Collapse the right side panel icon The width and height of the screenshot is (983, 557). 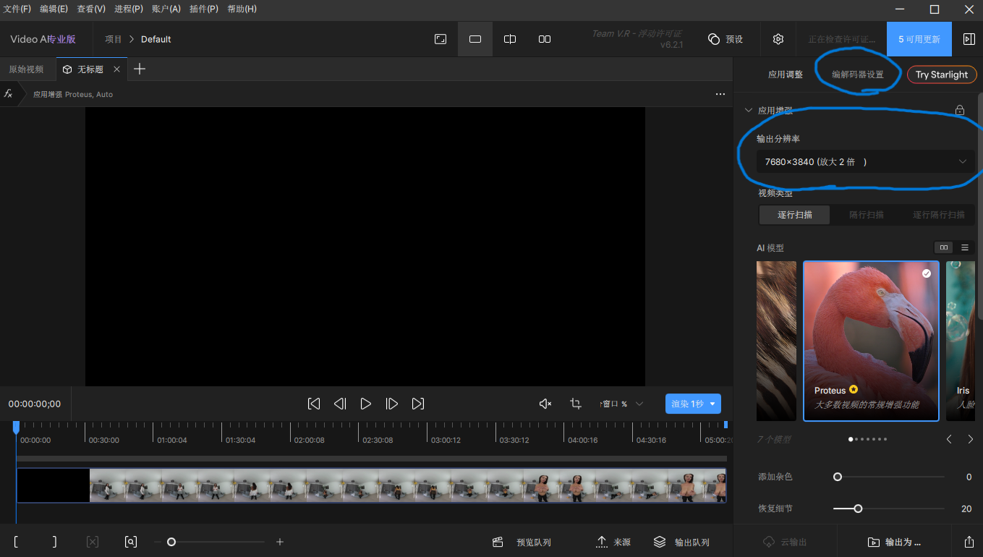point(969,39)
